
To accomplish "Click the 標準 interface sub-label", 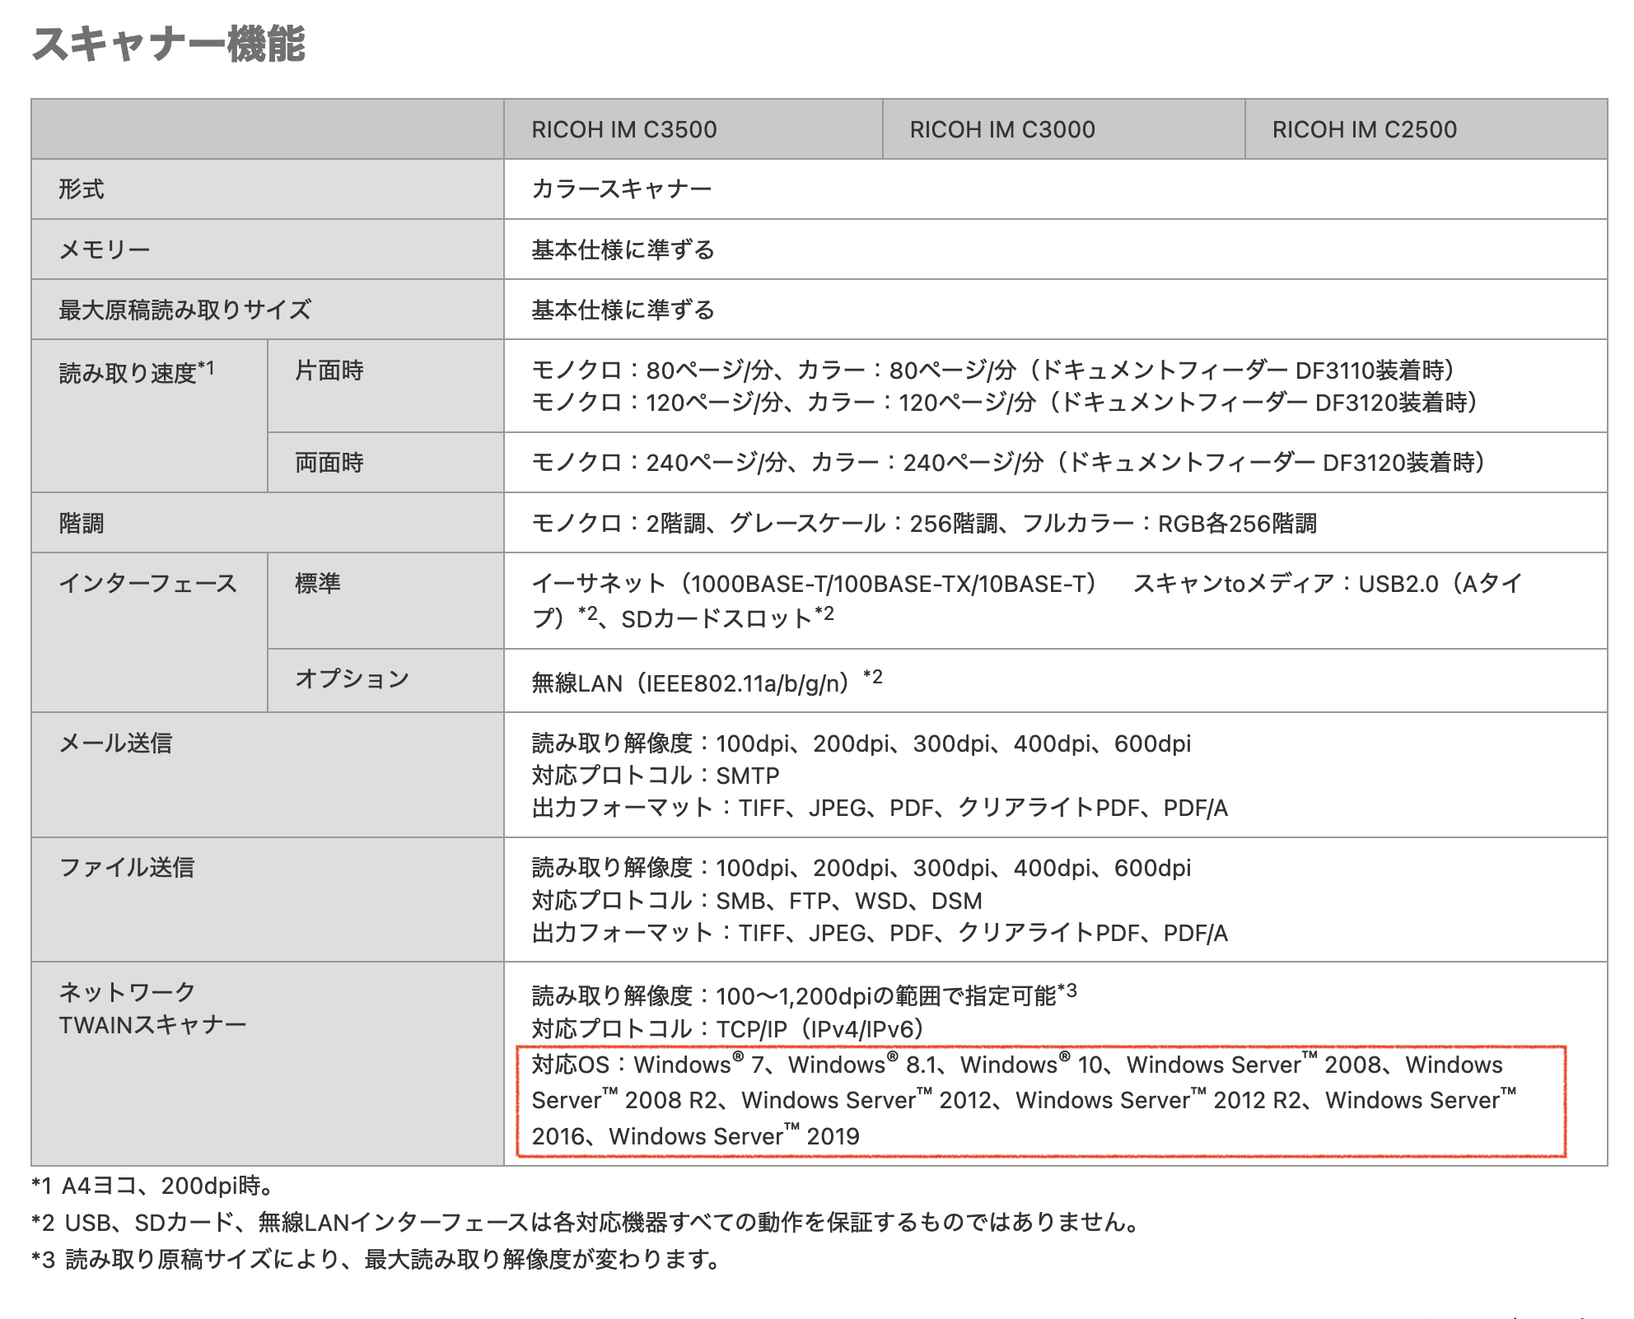I will (x=317, y=584).
